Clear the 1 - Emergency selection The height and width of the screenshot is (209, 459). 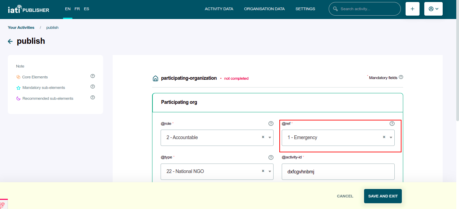[384, 137]
